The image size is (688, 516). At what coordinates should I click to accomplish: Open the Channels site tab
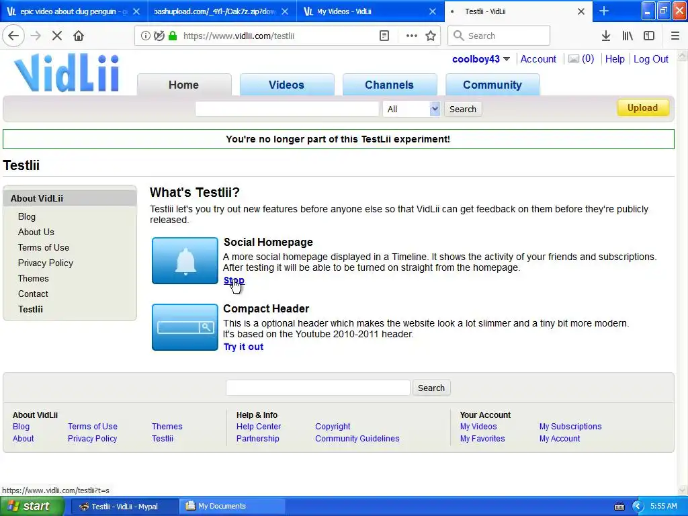(x=390, y=85)
